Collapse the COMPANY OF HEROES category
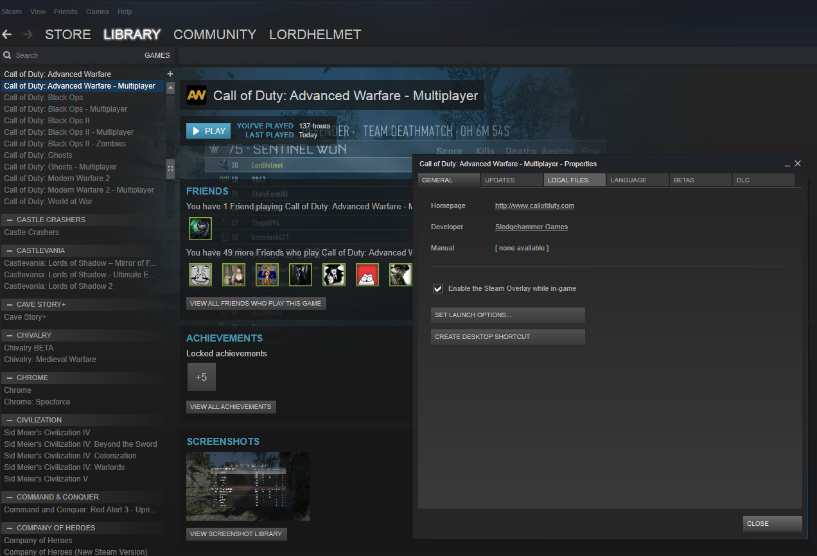The width and height of the screenshot is (817, 556). [x=10, y=528]
